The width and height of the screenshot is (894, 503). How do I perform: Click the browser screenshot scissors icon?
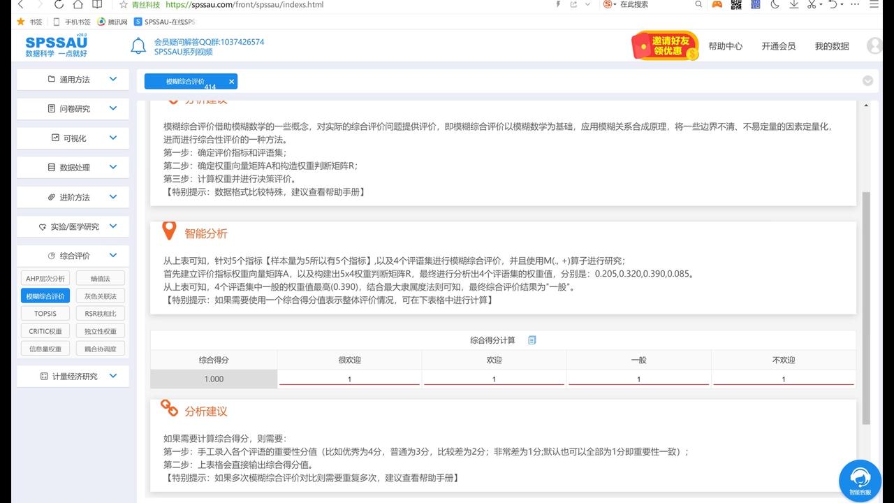tap(812, 4)
